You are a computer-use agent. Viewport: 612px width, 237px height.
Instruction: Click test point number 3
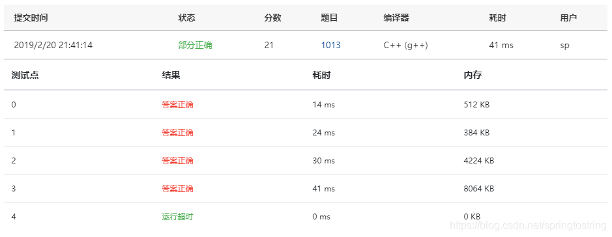pos(14,189)
